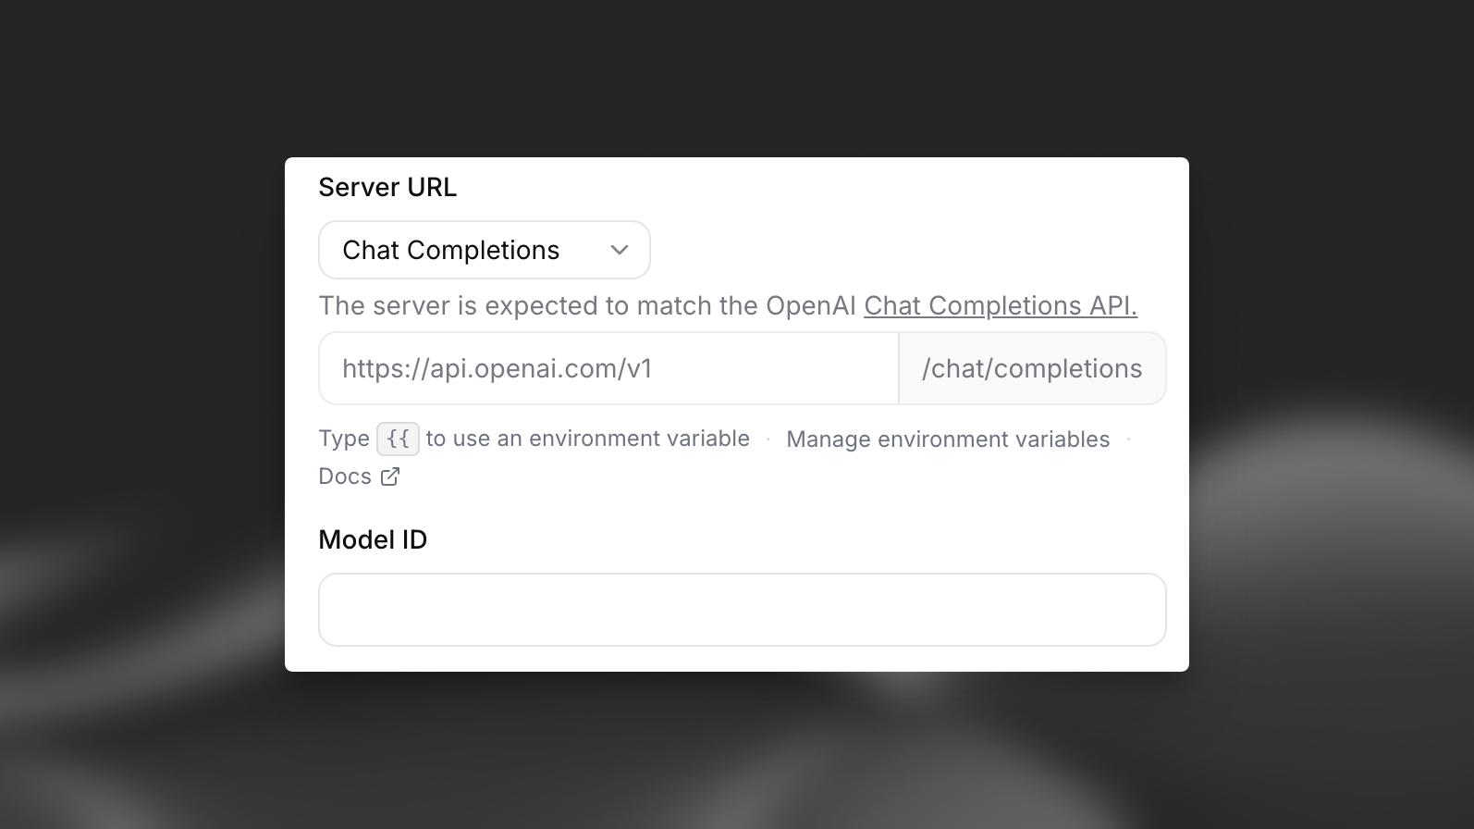
Task: Click the Server URL label
Action: 387,187
